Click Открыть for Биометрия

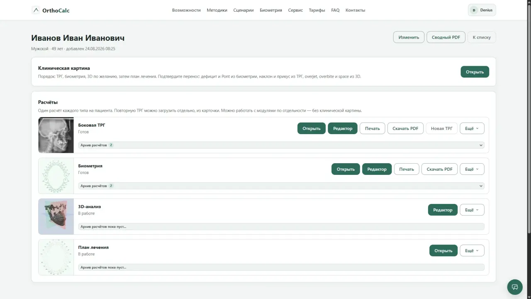[x=346, y=169]
